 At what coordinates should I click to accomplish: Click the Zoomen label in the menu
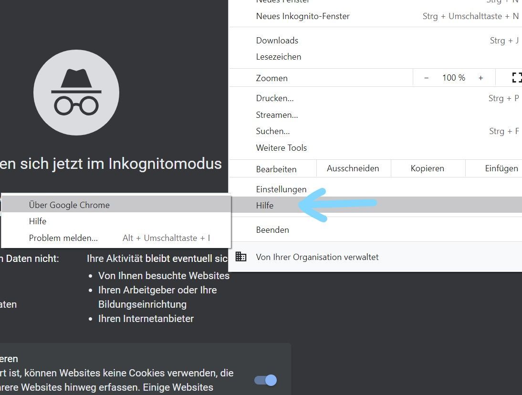click(271, 78)
